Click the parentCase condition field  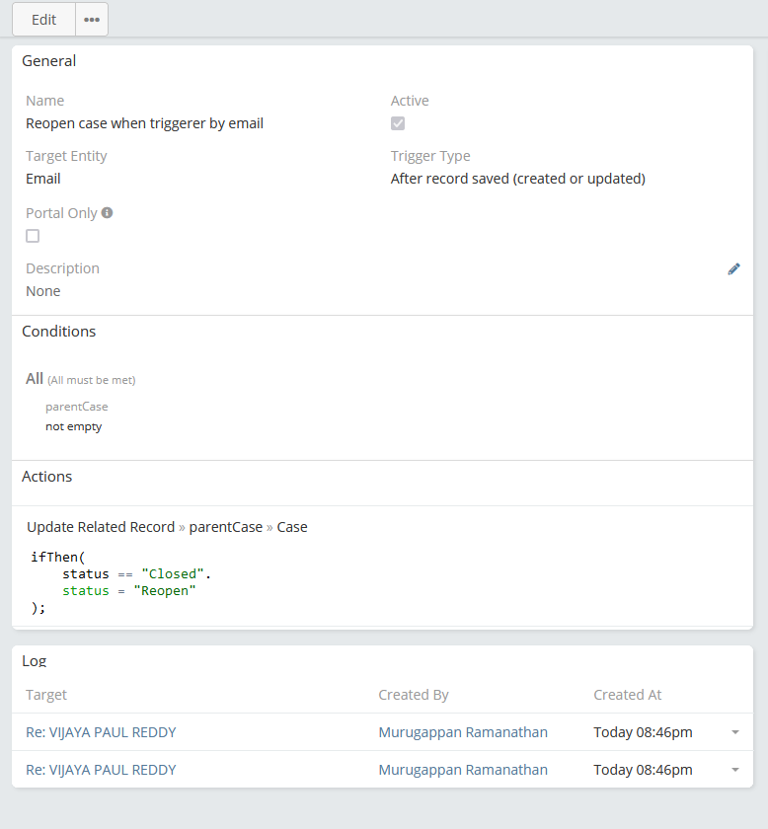tap(76, 407)
